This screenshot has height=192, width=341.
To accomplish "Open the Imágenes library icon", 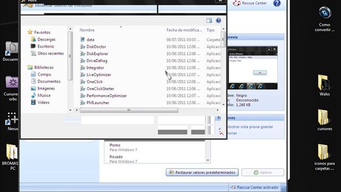I will pyautogui.click(x=33, y=89).
